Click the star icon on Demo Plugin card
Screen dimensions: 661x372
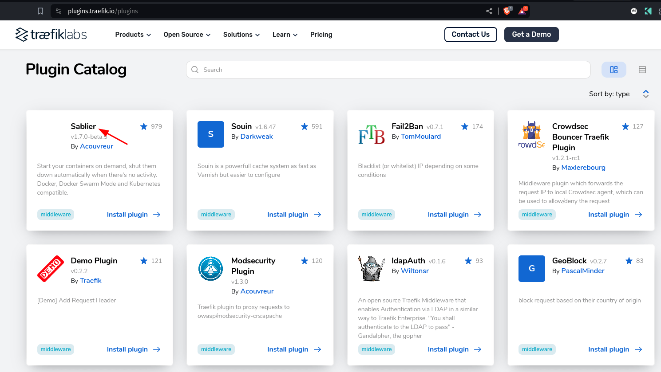point(144,261)
